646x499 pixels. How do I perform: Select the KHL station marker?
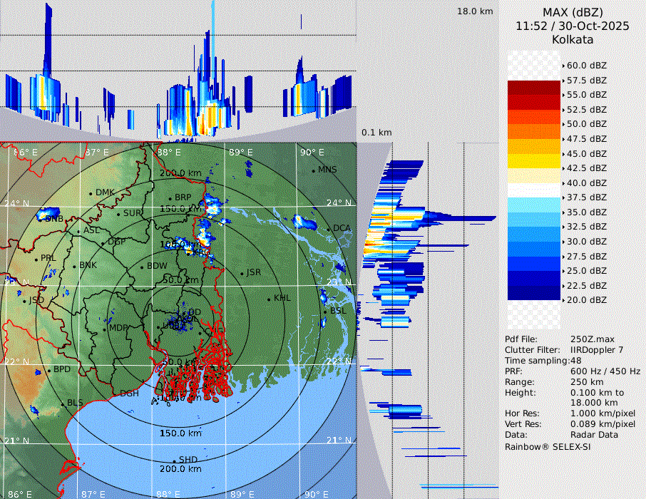point(269,299)
